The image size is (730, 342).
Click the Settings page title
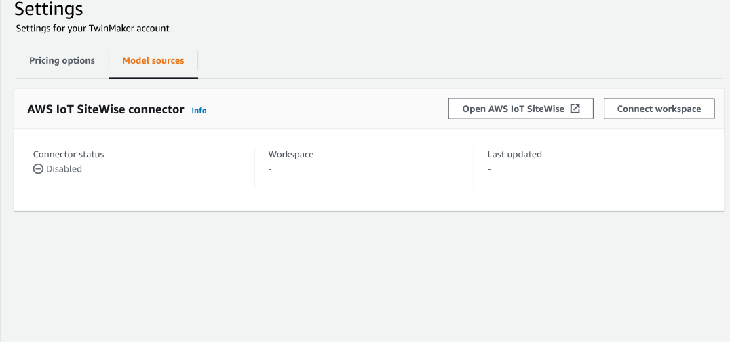tap(49, 9)
